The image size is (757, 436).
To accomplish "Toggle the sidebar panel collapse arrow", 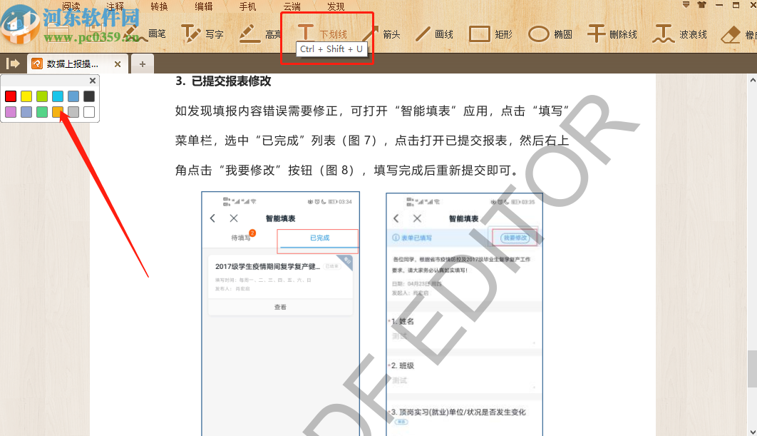I will 13,63.
